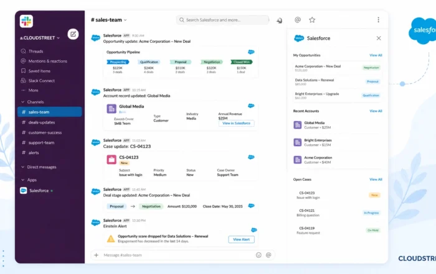Click the Prospecting pipeline stage

118,62
